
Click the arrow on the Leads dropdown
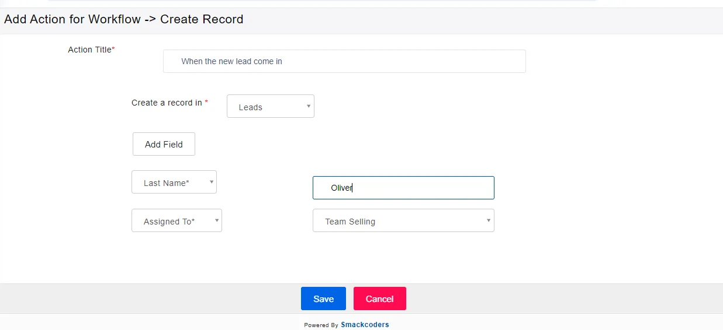pos(308,106)
